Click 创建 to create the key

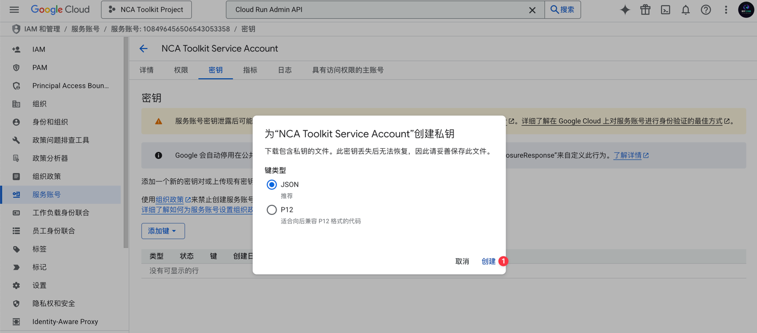click(x=488, y=261)
